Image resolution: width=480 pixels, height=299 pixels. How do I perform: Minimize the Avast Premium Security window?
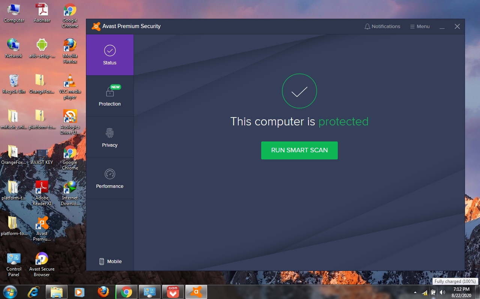(442, 27)
